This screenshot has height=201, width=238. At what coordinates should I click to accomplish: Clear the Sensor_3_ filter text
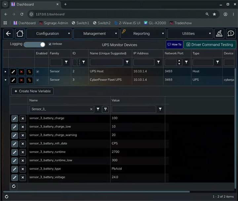click(x=91, y=109)
